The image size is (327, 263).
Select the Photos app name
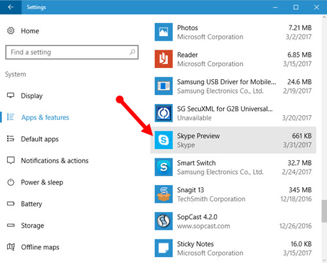tap(188, 27)
